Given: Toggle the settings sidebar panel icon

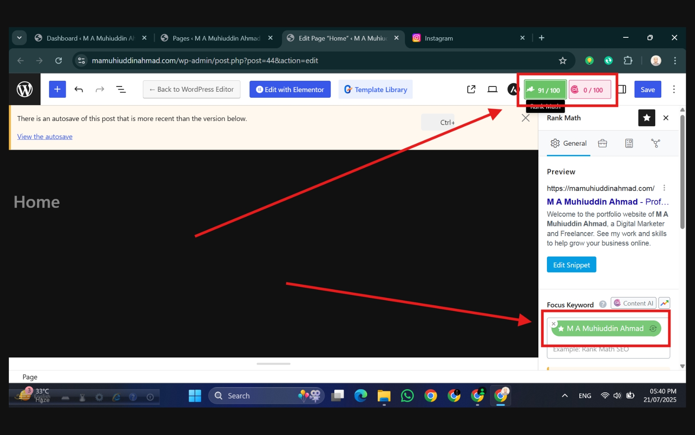Looking at the screenshot, I should tap(622, 89).
